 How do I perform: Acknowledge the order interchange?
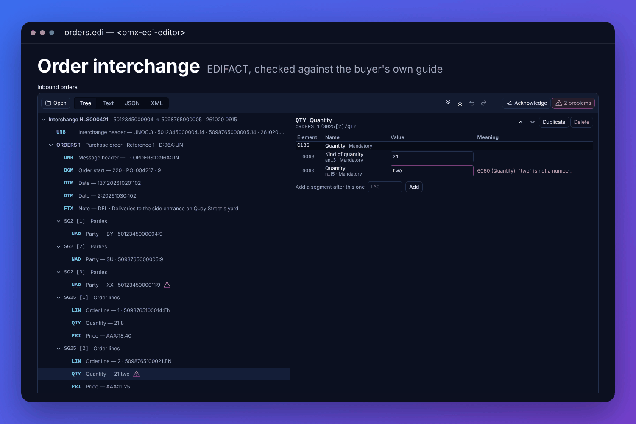527,103
